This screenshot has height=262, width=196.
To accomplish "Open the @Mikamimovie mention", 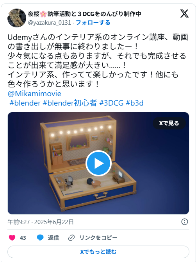I will point(34,93).
